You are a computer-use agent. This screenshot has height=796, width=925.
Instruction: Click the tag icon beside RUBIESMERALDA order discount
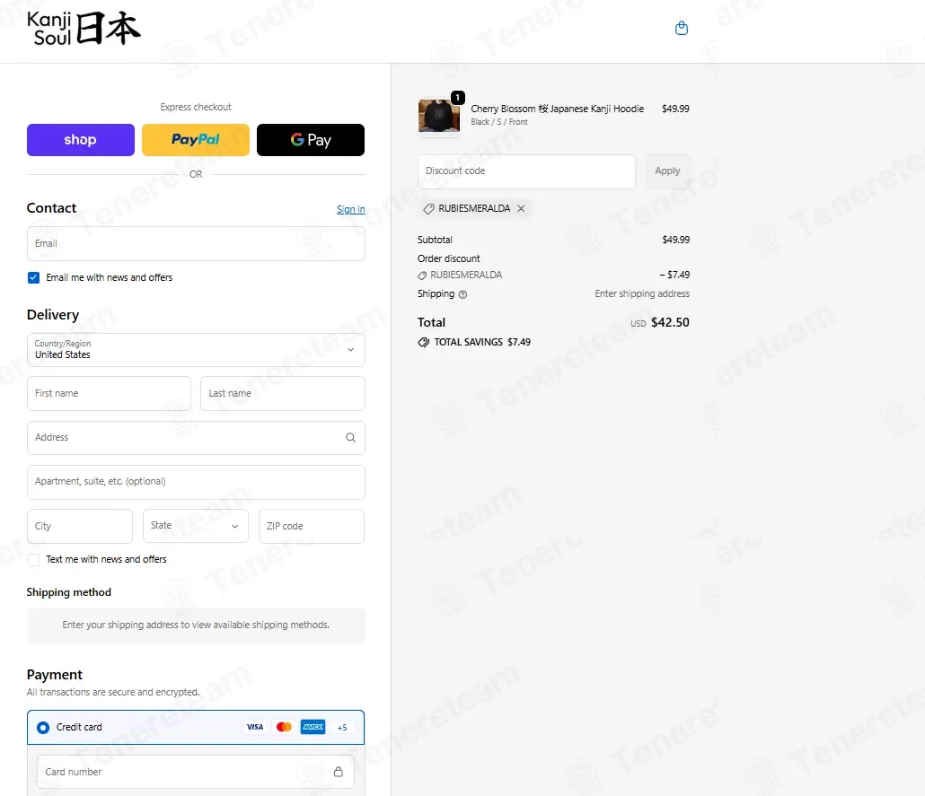click(x=422, y=276)
